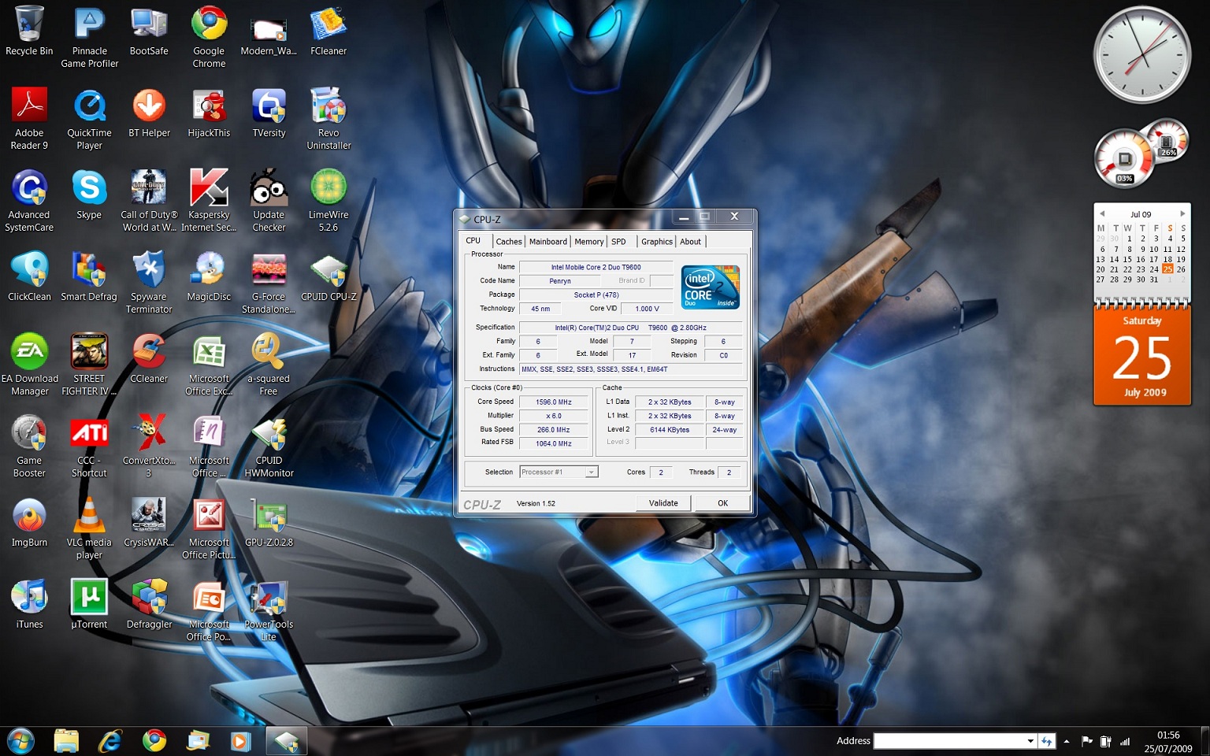Expand the taskbar Address dropdown arrow

coord(1030,741)
